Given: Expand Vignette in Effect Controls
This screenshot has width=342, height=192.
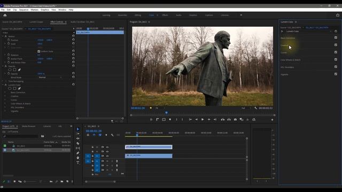Looking at the screenshot, I should 5,111.
